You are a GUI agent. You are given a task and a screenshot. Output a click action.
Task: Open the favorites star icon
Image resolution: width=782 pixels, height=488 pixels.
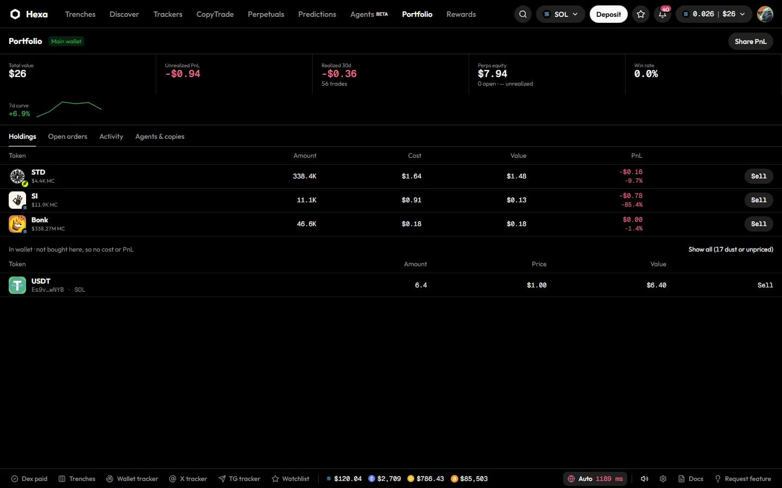tap(641, 14)
